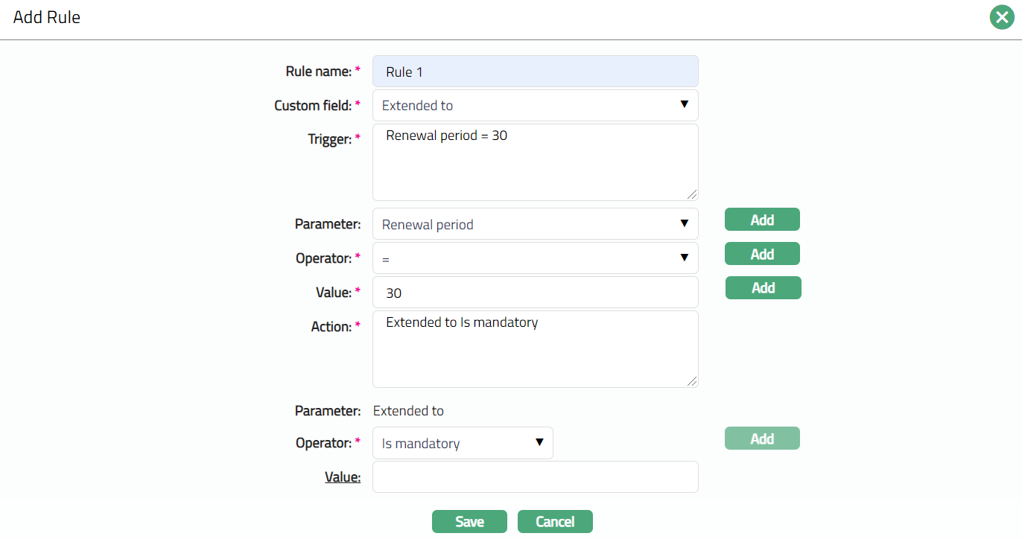
Task: Close the Add Rule dialog with the X icon
Action: [x=1002, y=16]
